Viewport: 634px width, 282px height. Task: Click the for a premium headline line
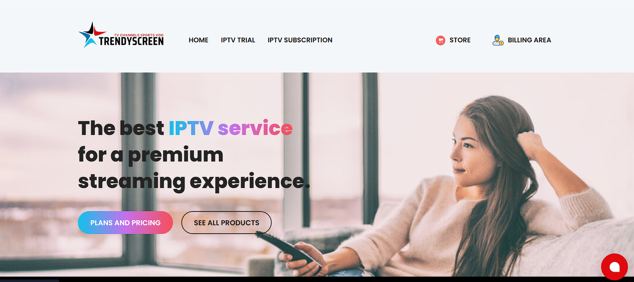(151, 155)
